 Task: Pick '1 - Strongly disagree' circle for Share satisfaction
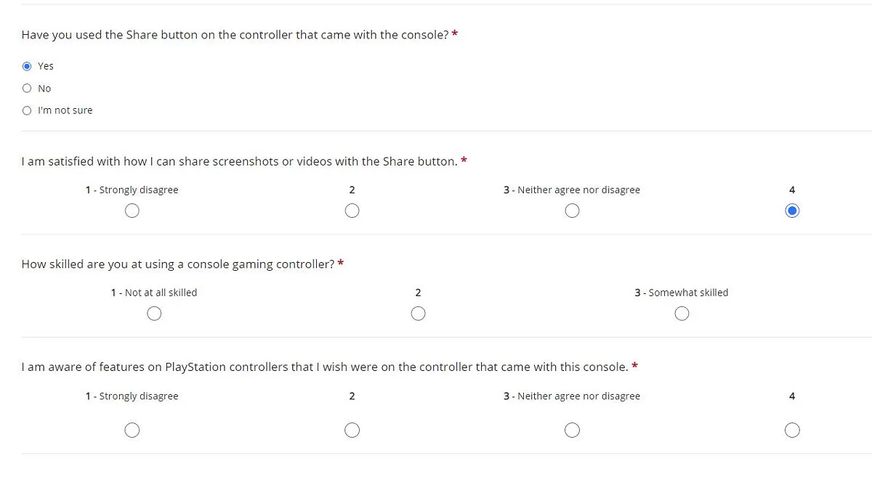pos(132,211)
